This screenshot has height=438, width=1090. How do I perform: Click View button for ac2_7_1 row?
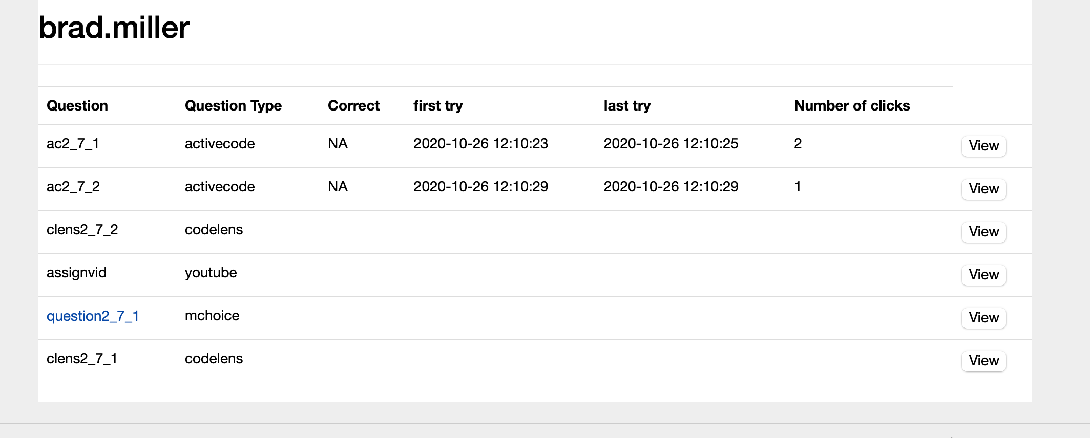[x=983, y=146]
